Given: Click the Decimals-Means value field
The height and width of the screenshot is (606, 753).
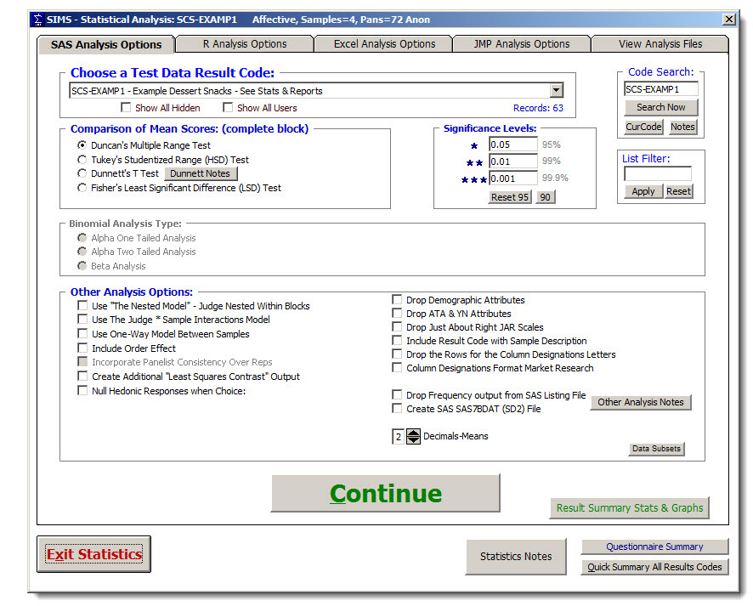Looking at the screenshot, I should tap(398, 437).
